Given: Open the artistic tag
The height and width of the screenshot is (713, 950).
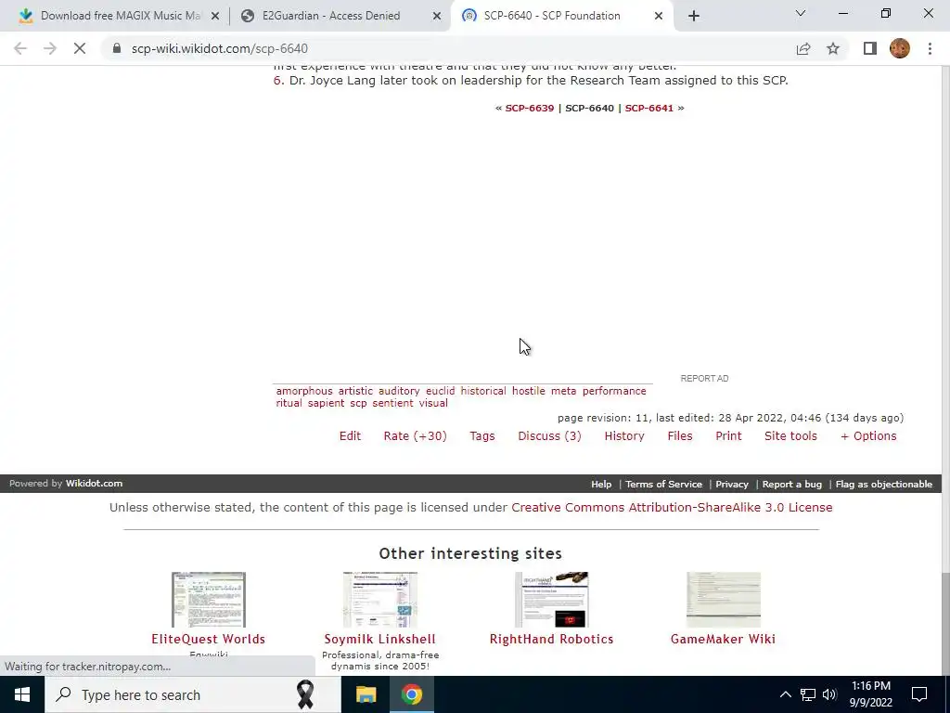Looking at the screenshot, I should pyautogui.click(x=355, y=391).
